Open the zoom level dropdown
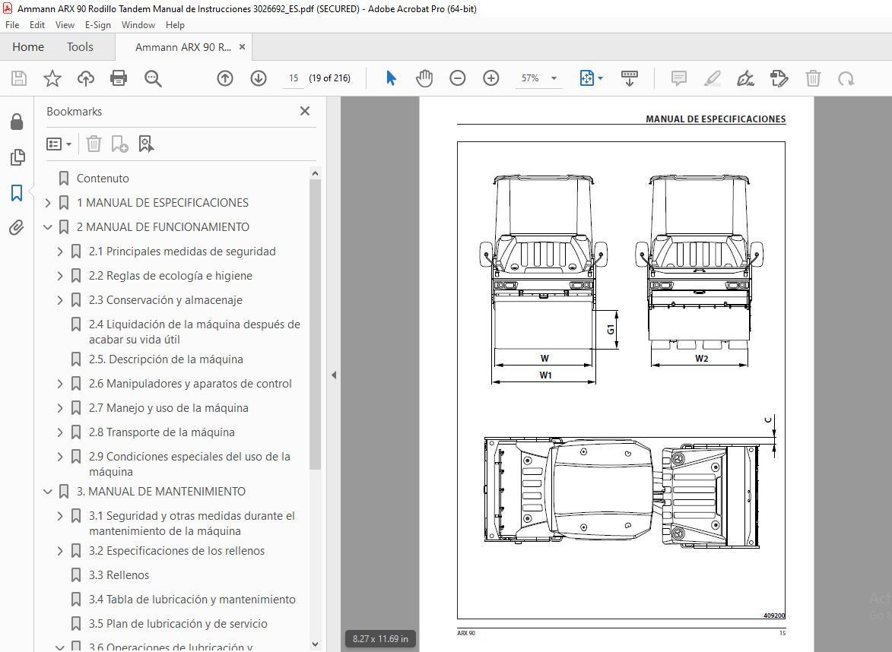This screenshot has width=892, height=652. [x=554, y=78]
